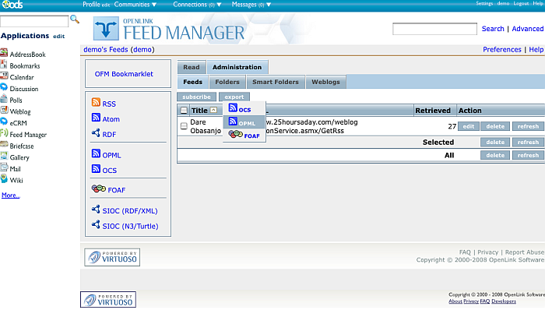Click the SIOC (RDF/XML) icon

96,210
